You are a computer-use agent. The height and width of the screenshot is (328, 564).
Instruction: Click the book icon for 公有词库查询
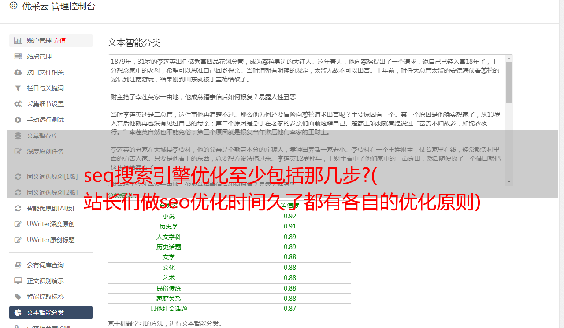[18, 265]
